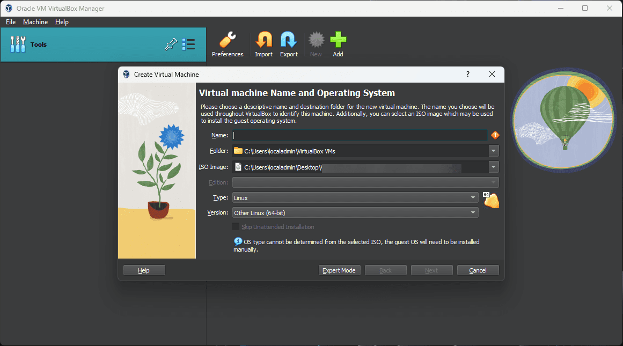The width and height of the screenshot is (623, 346).
Task: Click into the Name input field
Action: pyautogui.click(x=360, y=136)
